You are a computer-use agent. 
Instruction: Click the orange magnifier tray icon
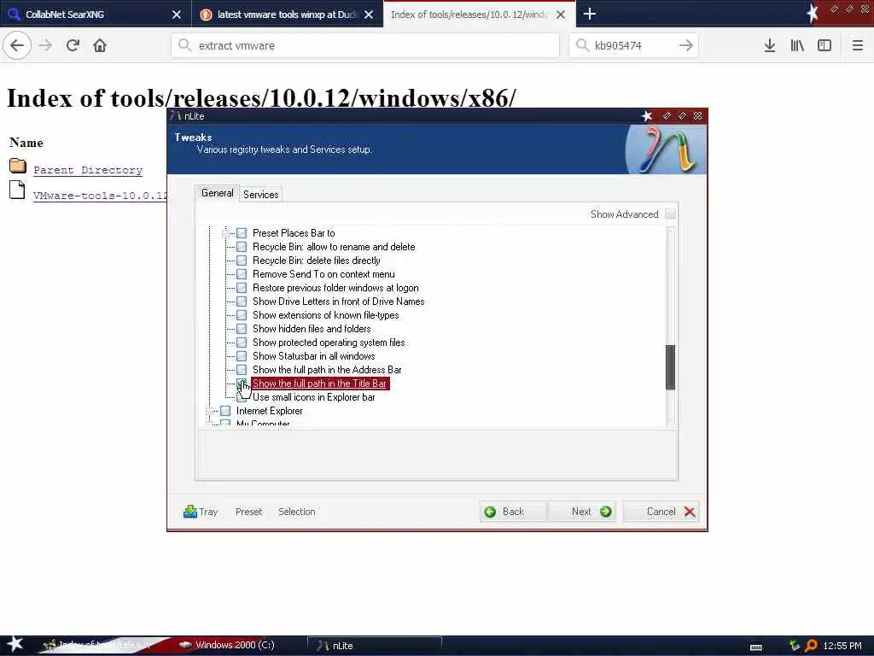click(811, 646)
